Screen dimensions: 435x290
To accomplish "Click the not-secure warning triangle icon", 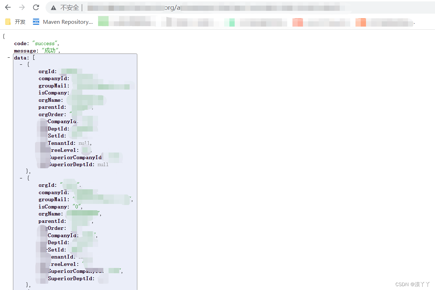I will (53, 8).
